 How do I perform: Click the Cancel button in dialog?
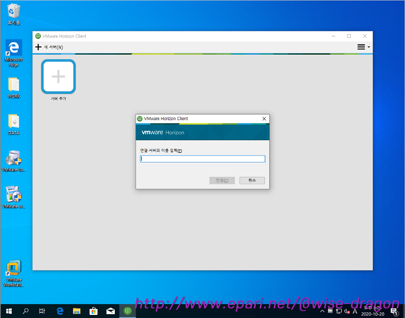click(252, 180)
